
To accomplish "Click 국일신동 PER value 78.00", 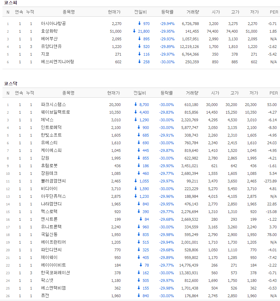I will 272,235.
